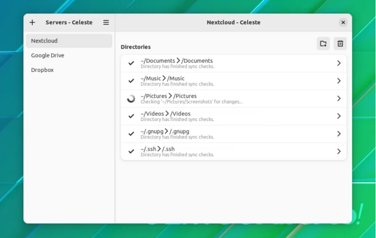Click the add sync directory folder icon
The width and height of the screenshot is (376, 238).
pos(323,43)
